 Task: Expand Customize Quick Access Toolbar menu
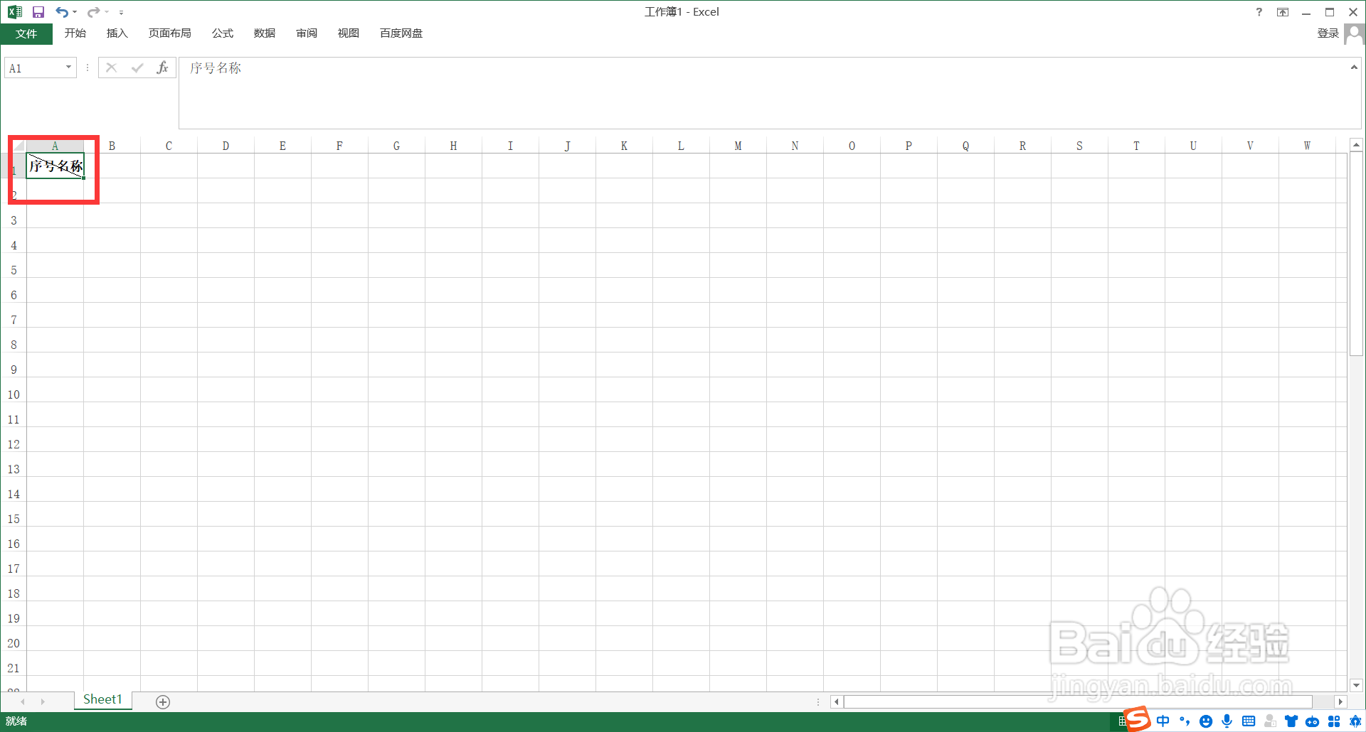(x=121, y=13)
